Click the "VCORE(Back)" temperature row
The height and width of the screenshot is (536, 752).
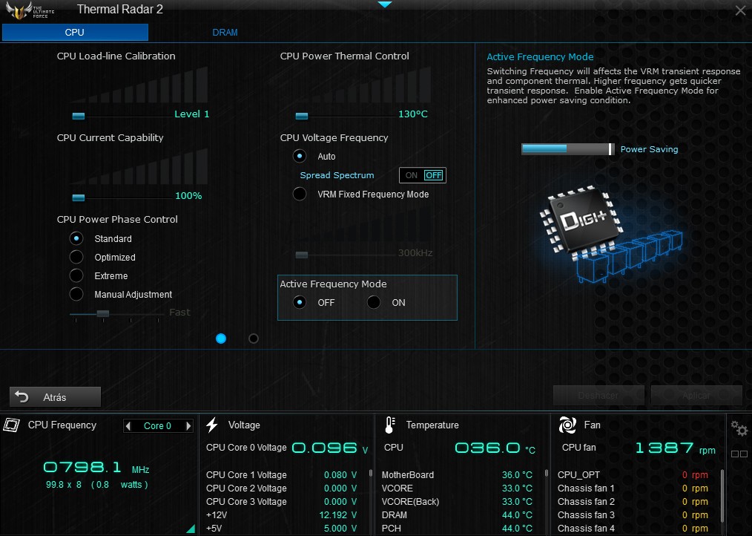(457, 501)
